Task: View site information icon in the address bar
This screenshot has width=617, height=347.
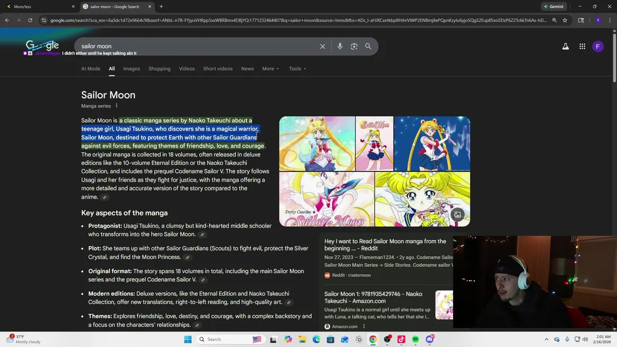Action: pyautogui.click(x=44, y=20)
